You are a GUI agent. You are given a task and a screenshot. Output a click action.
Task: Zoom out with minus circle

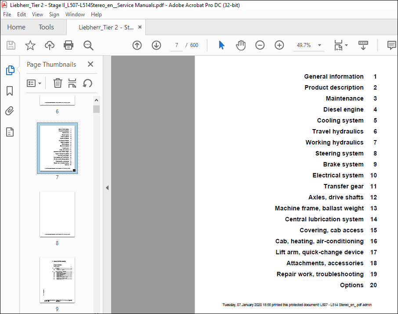260,45
